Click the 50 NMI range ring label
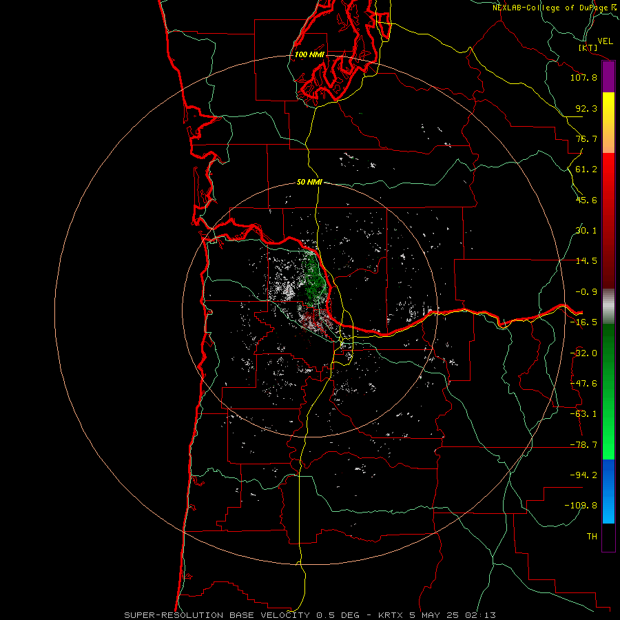This screenshot has width=620, height=620. [x=309, y=182]
